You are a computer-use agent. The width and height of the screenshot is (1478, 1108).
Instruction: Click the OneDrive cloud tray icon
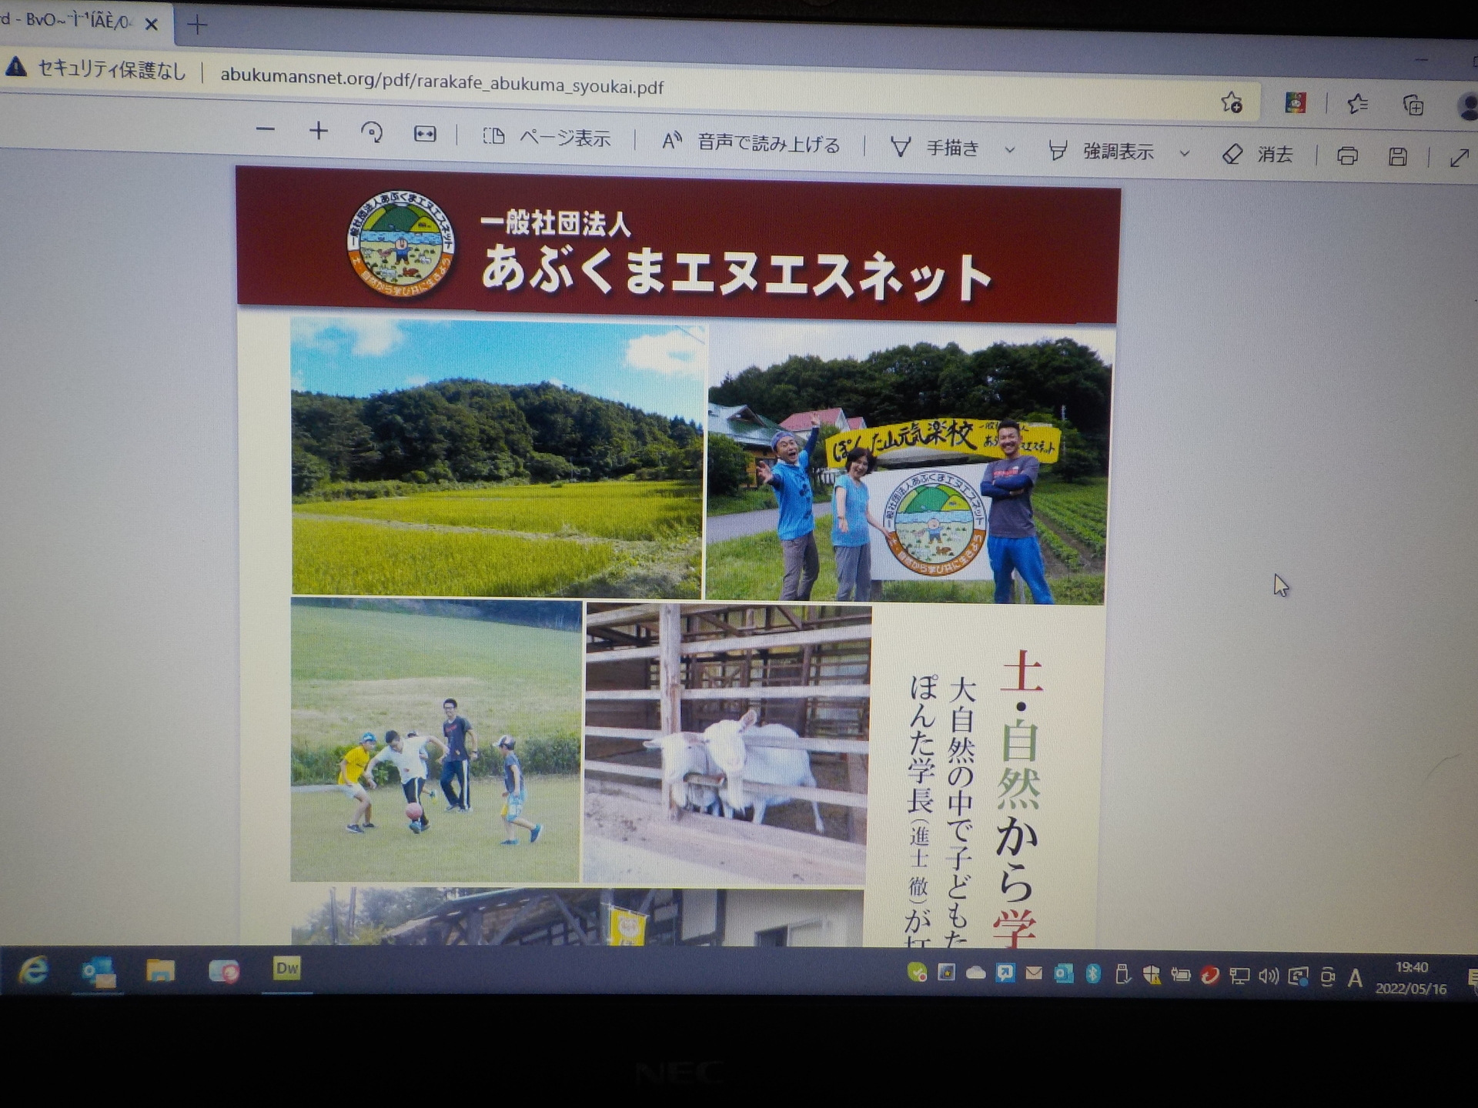pos(975,973)
